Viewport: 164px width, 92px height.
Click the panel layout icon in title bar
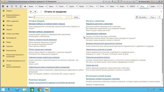point(137,2)
